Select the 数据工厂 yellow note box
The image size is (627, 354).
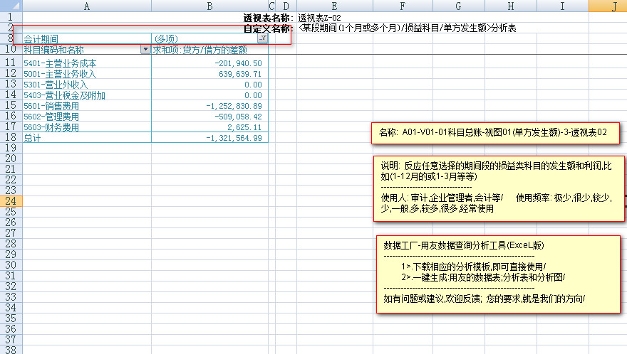[x=496, y=274]
